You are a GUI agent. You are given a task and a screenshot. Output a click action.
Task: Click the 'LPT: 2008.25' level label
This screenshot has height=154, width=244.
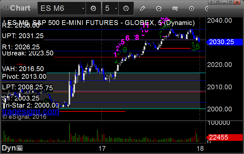click(x=22, y=87)
